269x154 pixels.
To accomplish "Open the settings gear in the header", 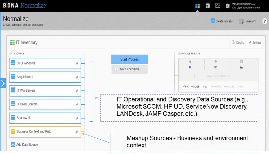I will [x=228, y=6].
